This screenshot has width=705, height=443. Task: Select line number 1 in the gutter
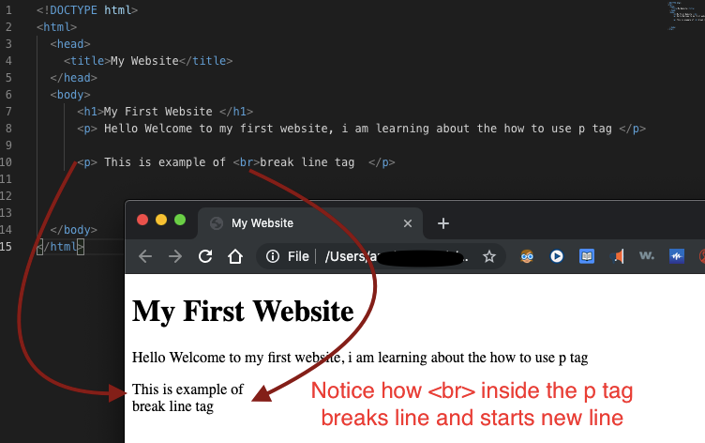[x=8, y=10]
